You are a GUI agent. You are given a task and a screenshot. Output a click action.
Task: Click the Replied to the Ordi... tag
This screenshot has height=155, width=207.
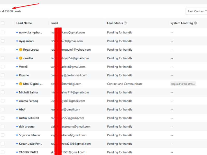click(183, 84)
